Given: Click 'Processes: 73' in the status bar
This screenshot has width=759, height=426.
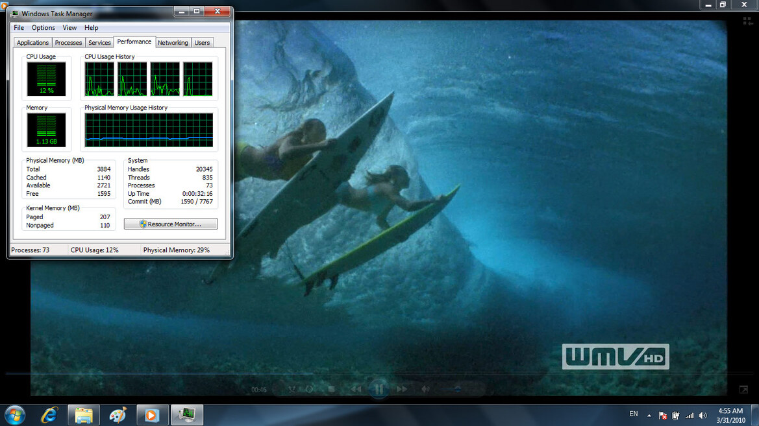Looking at the screenshot, I should tap(30, 250).
